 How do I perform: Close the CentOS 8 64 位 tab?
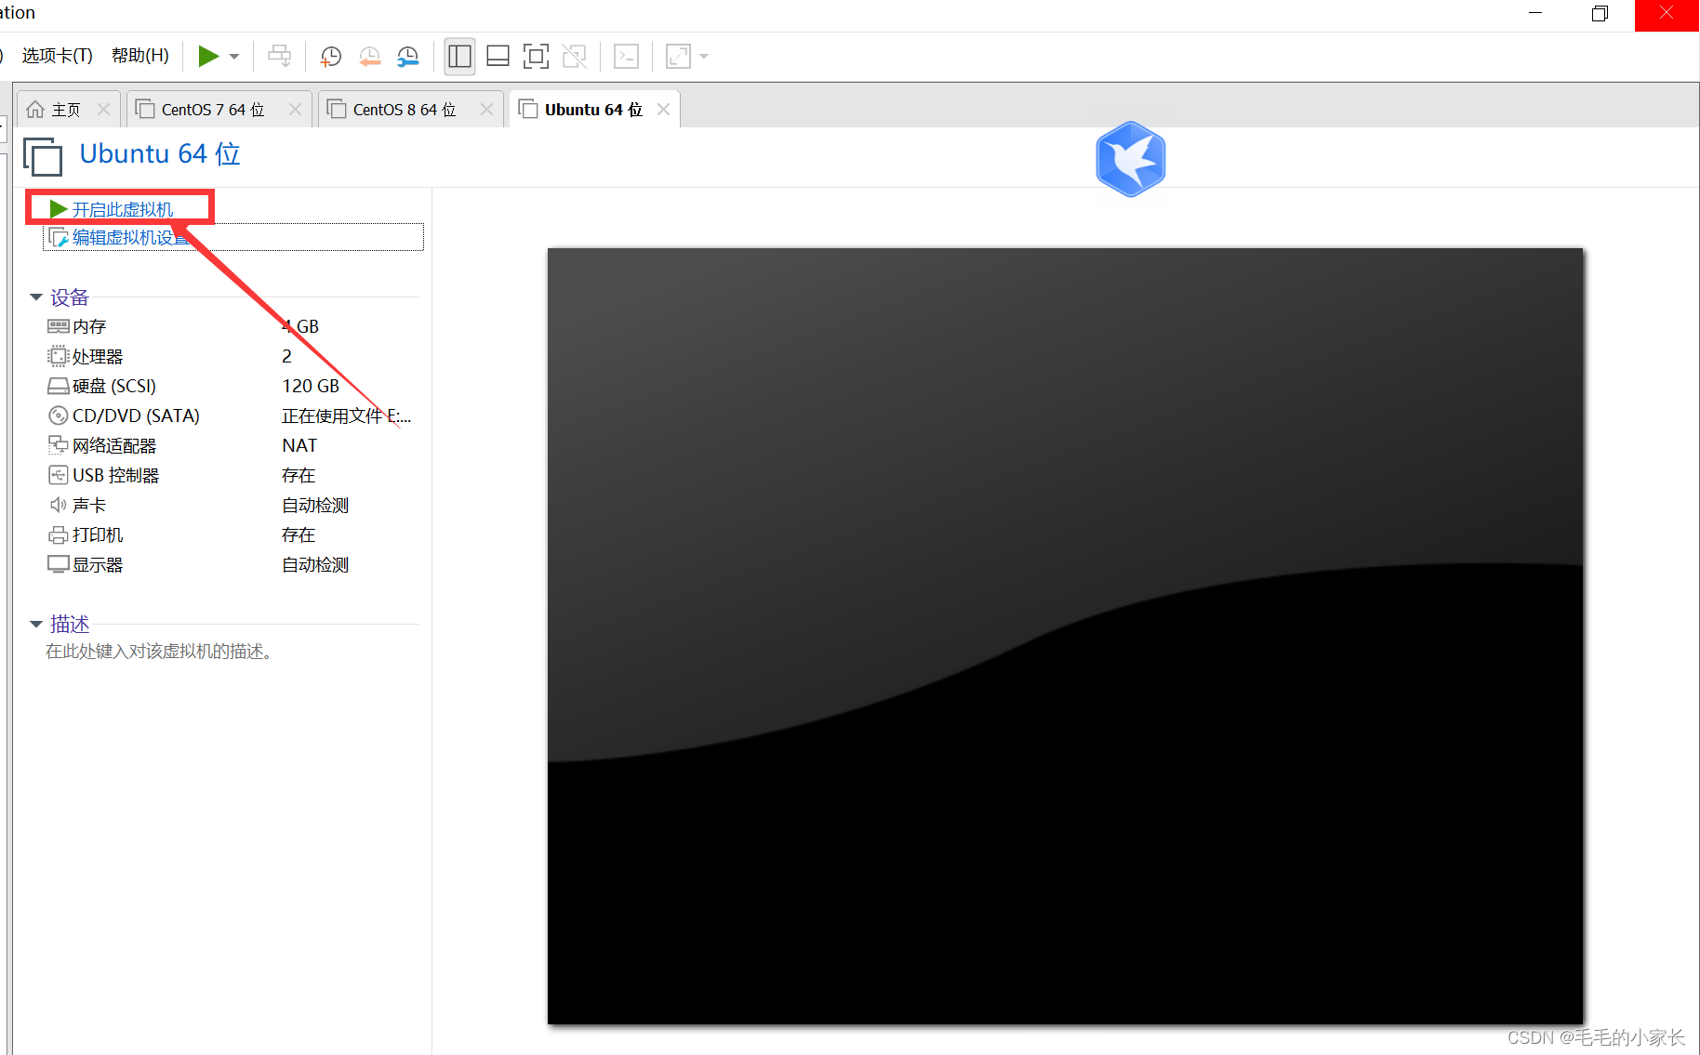(x=486, y=110)
